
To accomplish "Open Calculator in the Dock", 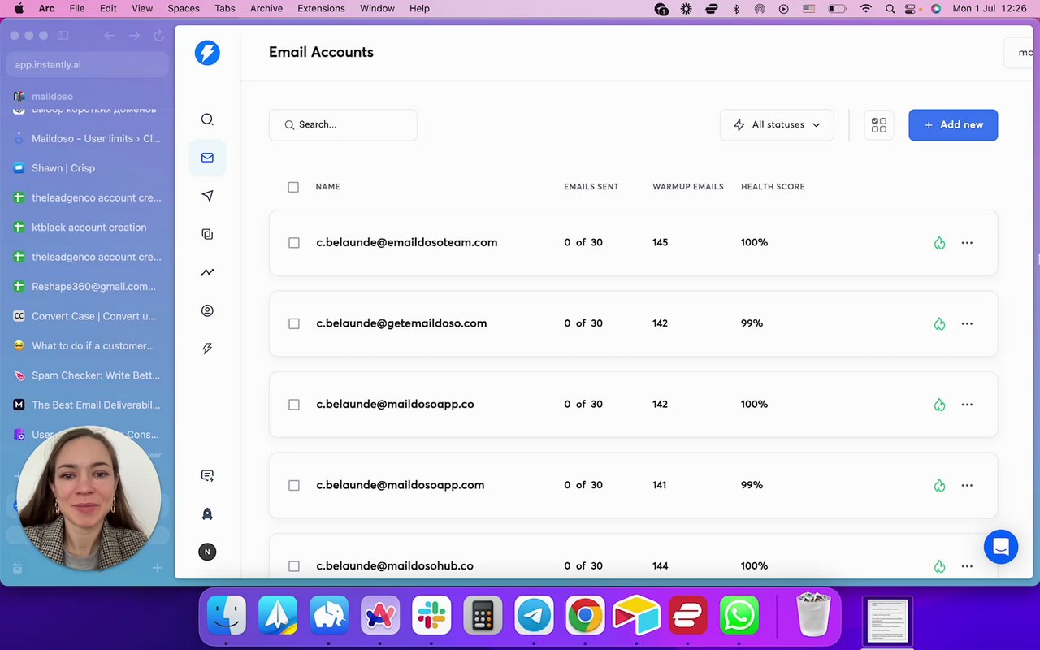I will [x=483, y=616].
